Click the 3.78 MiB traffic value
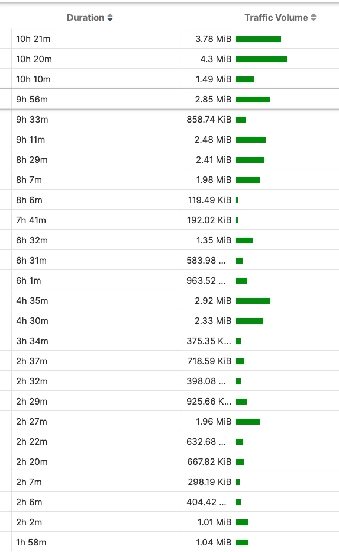 coord(214,39)
